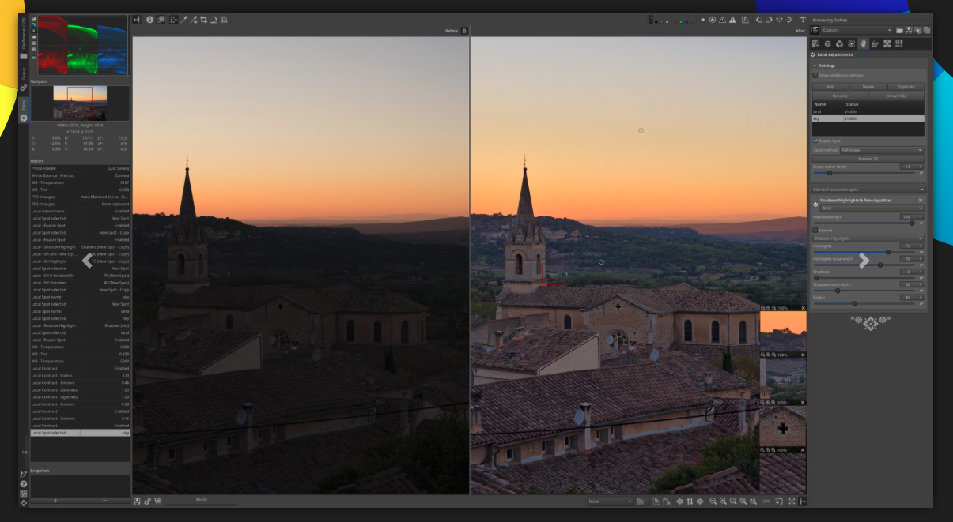The image size is (953, 522).
Task: Flip image vertically icon
Action: click(788, 20)
